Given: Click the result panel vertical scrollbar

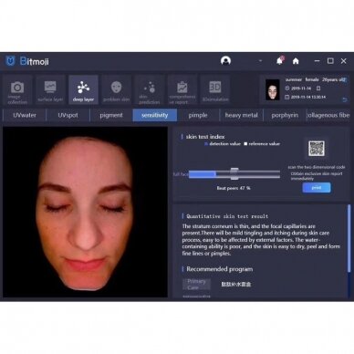Looking at the screenshot, I should (x=349, y=238).
